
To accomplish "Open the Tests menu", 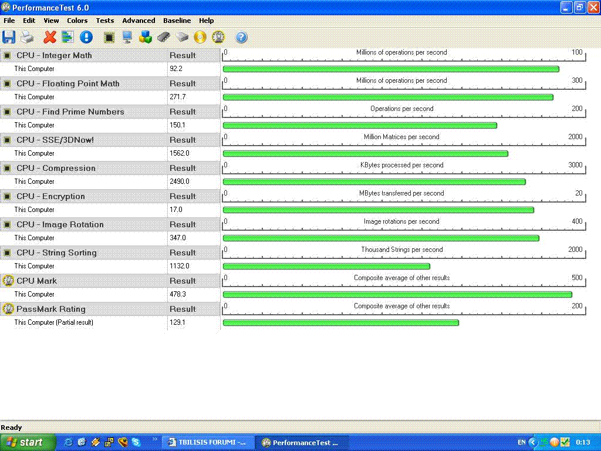I will (x=104, y=21).
